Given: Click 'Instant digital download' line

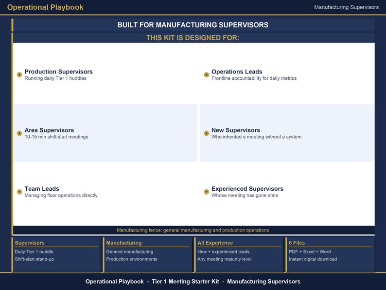Looking at the screenshot, I should point(313,259).
